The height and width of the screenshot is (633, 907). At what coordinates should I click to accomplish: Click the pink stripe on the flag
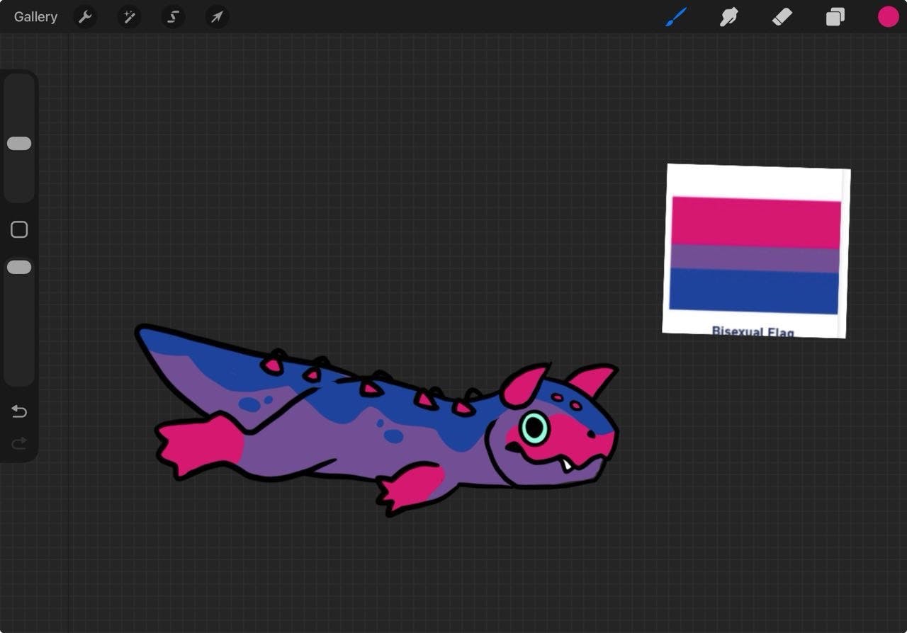(755, 222)
